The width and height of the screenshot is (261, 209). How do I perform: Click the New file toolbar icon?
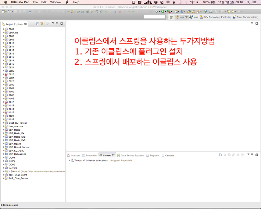pos(3,11)
